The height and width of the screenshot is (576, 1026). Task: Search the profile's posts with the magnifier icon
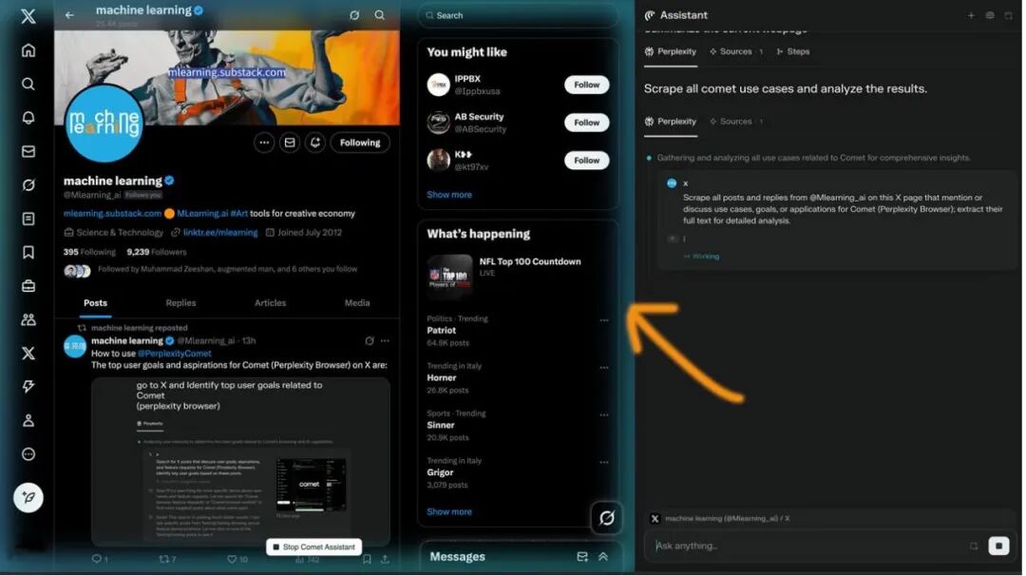tap(379, 14)
